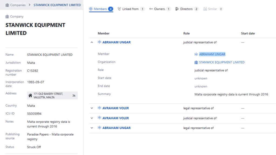Click the Company type building icon
Screen dimensions: 276x155
click(7, 16)
